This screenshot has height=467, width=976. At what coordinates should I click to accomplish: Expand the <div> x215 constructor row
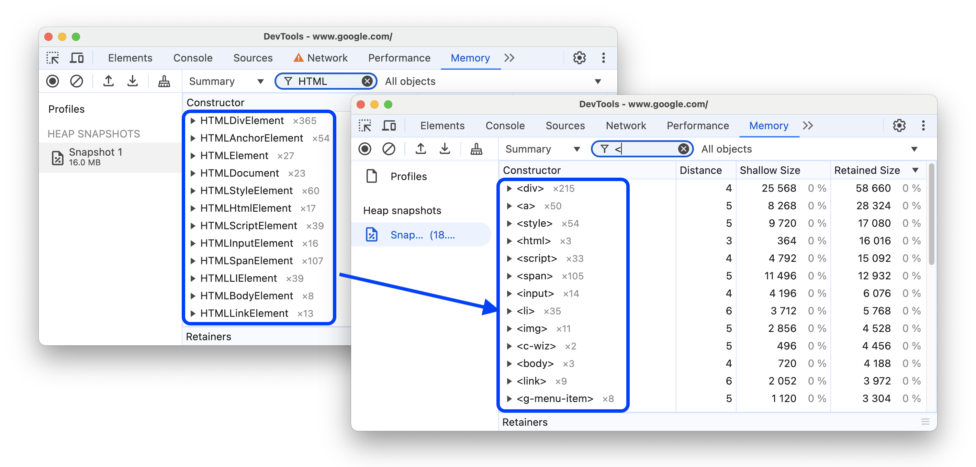point(511,187)
